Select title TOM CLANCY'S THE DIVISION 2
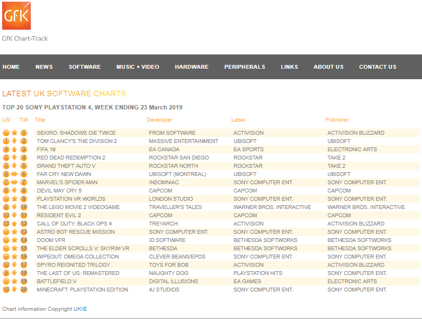 (x=77, y=141)
